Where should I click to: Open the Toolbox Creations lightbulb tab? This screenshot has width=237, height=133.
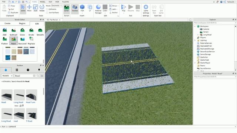click(x=39, y=70)
